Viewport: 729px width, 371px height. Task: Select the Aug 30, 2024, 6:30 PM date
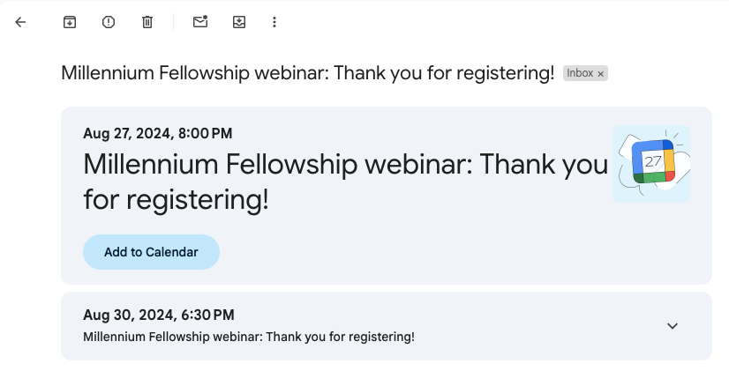point(159,315)
